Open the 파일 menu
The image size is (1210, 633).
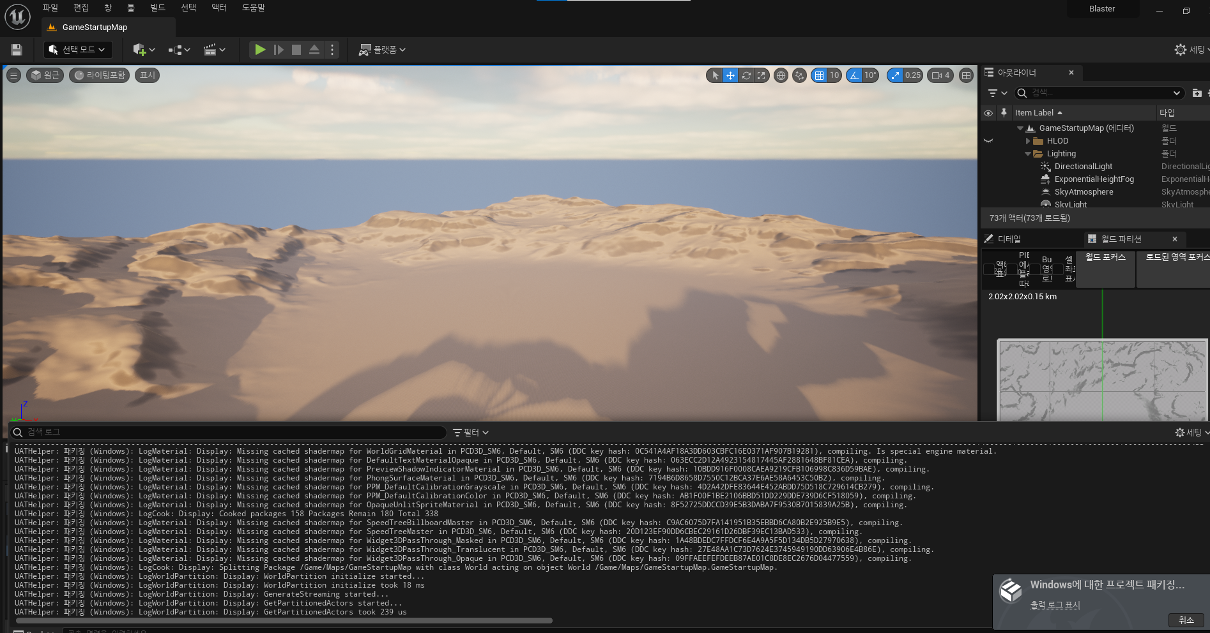click(50, 8)
